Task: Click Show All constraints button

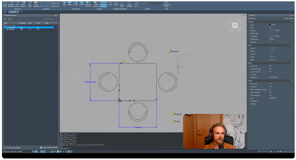Action: coord(55,3)
